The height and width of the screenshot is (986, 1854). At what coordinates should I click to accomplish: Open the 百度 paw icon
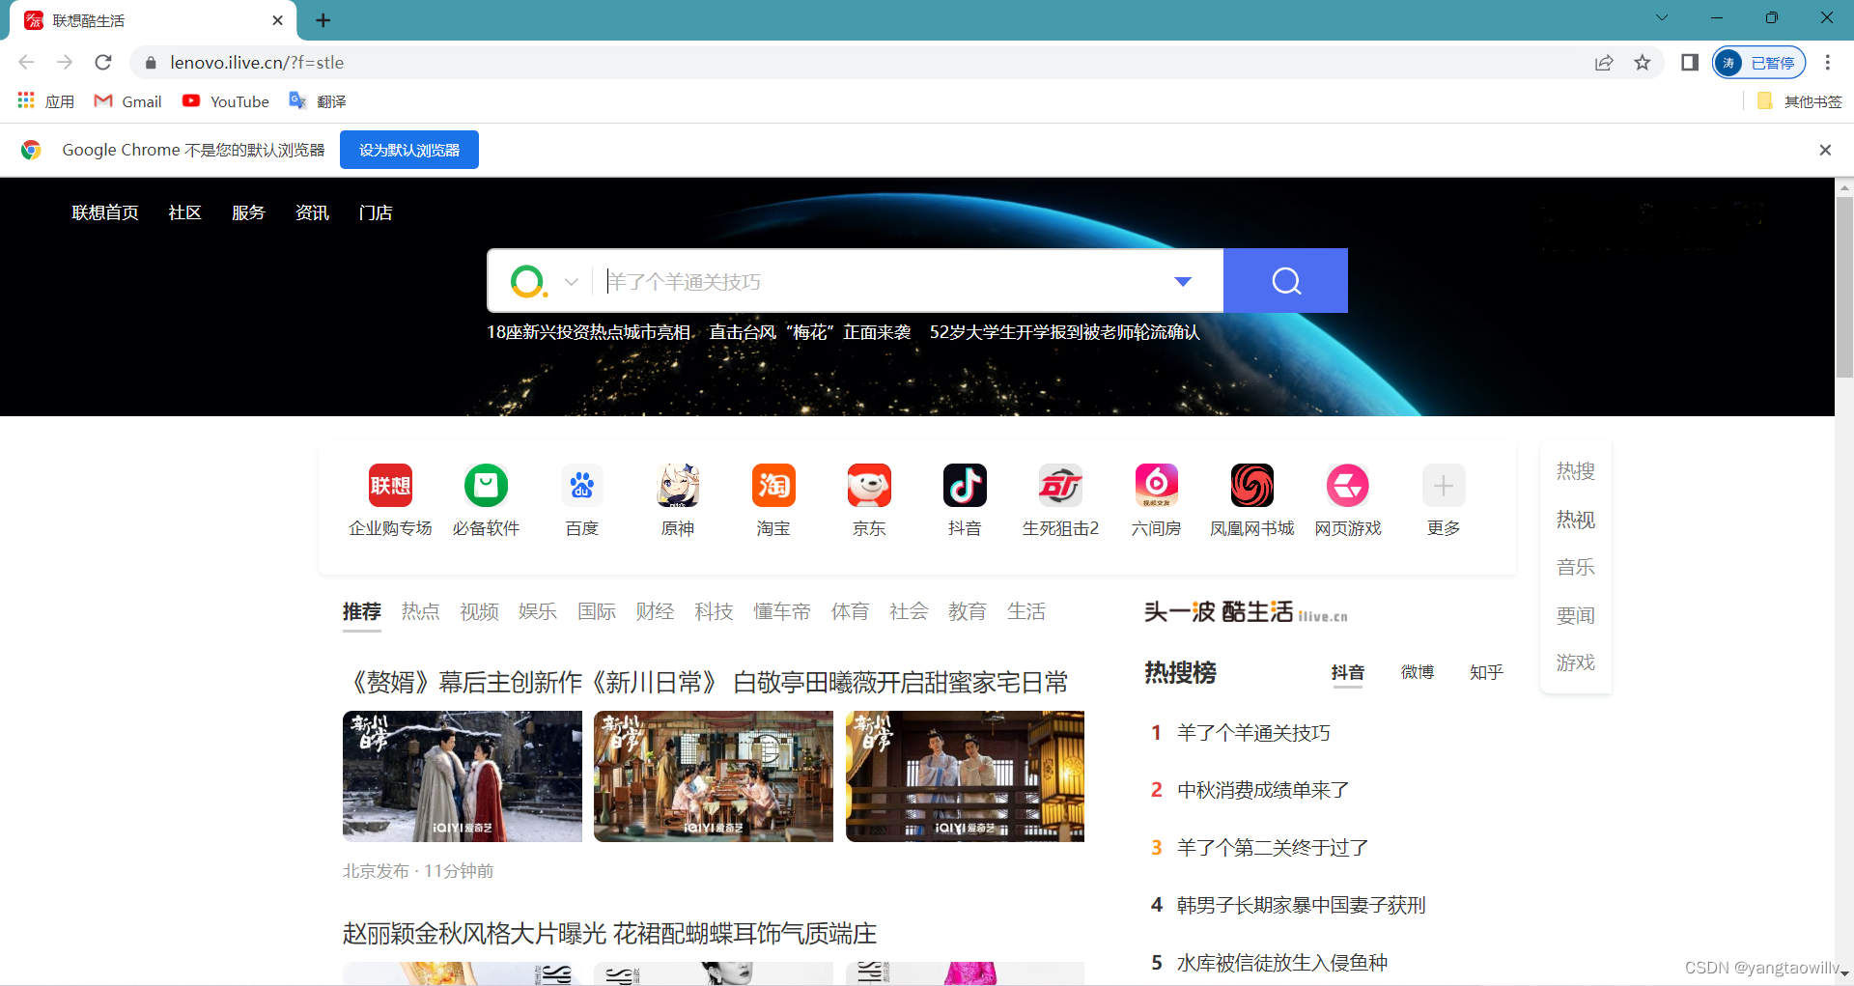click(581, 485)
